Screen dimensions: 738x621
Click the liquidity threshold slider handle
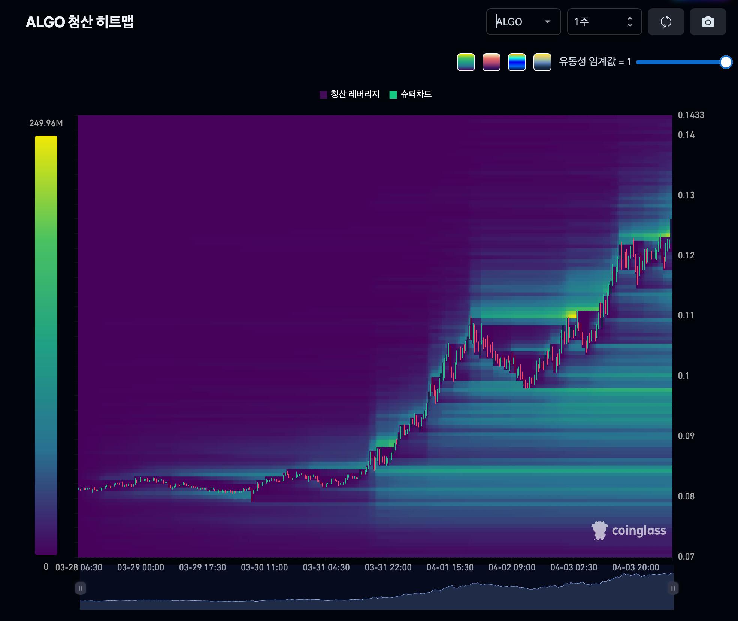(726, 62)
